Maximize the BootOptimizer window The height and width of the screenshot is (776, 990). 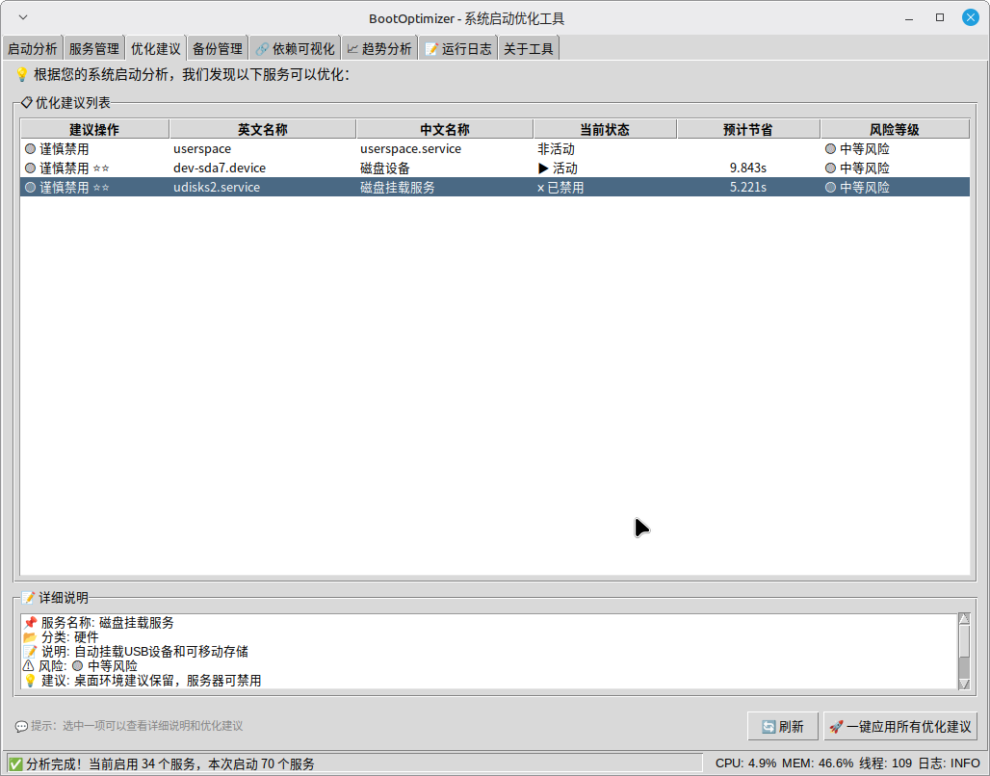click(940, 17)
